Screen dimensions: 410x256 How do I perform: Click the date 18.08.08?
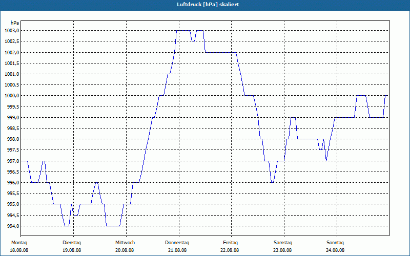pyautogui.click(x=19, y=250)
